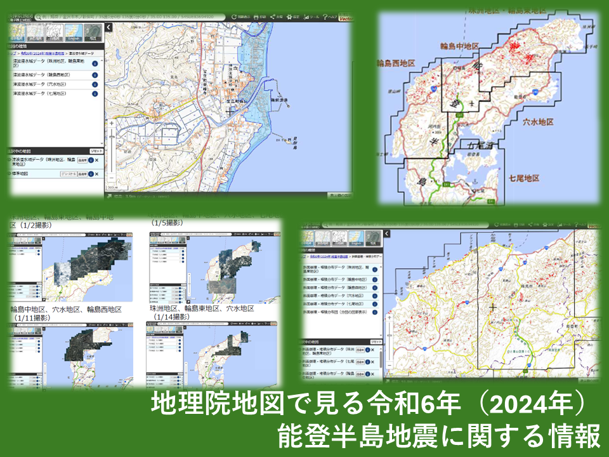Remove 標準地図 layer with X
609x457 pixels.
96,174
